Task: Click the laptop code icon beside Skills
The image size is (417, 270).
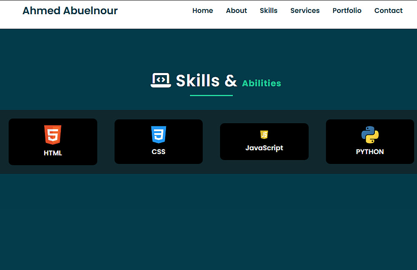Action: [161, 80]
